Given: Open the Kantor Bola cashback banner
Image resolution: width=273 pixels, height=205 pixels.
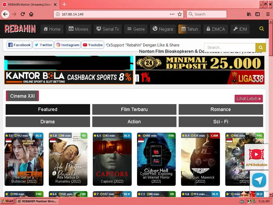Looking at the screenshot, I should click(x=69, y=77).
